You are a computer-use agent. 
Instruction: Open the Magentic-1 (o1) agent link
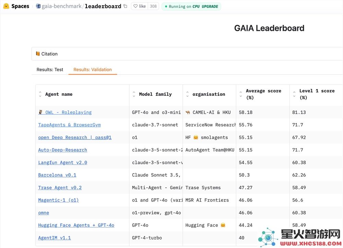coord(58,200)
